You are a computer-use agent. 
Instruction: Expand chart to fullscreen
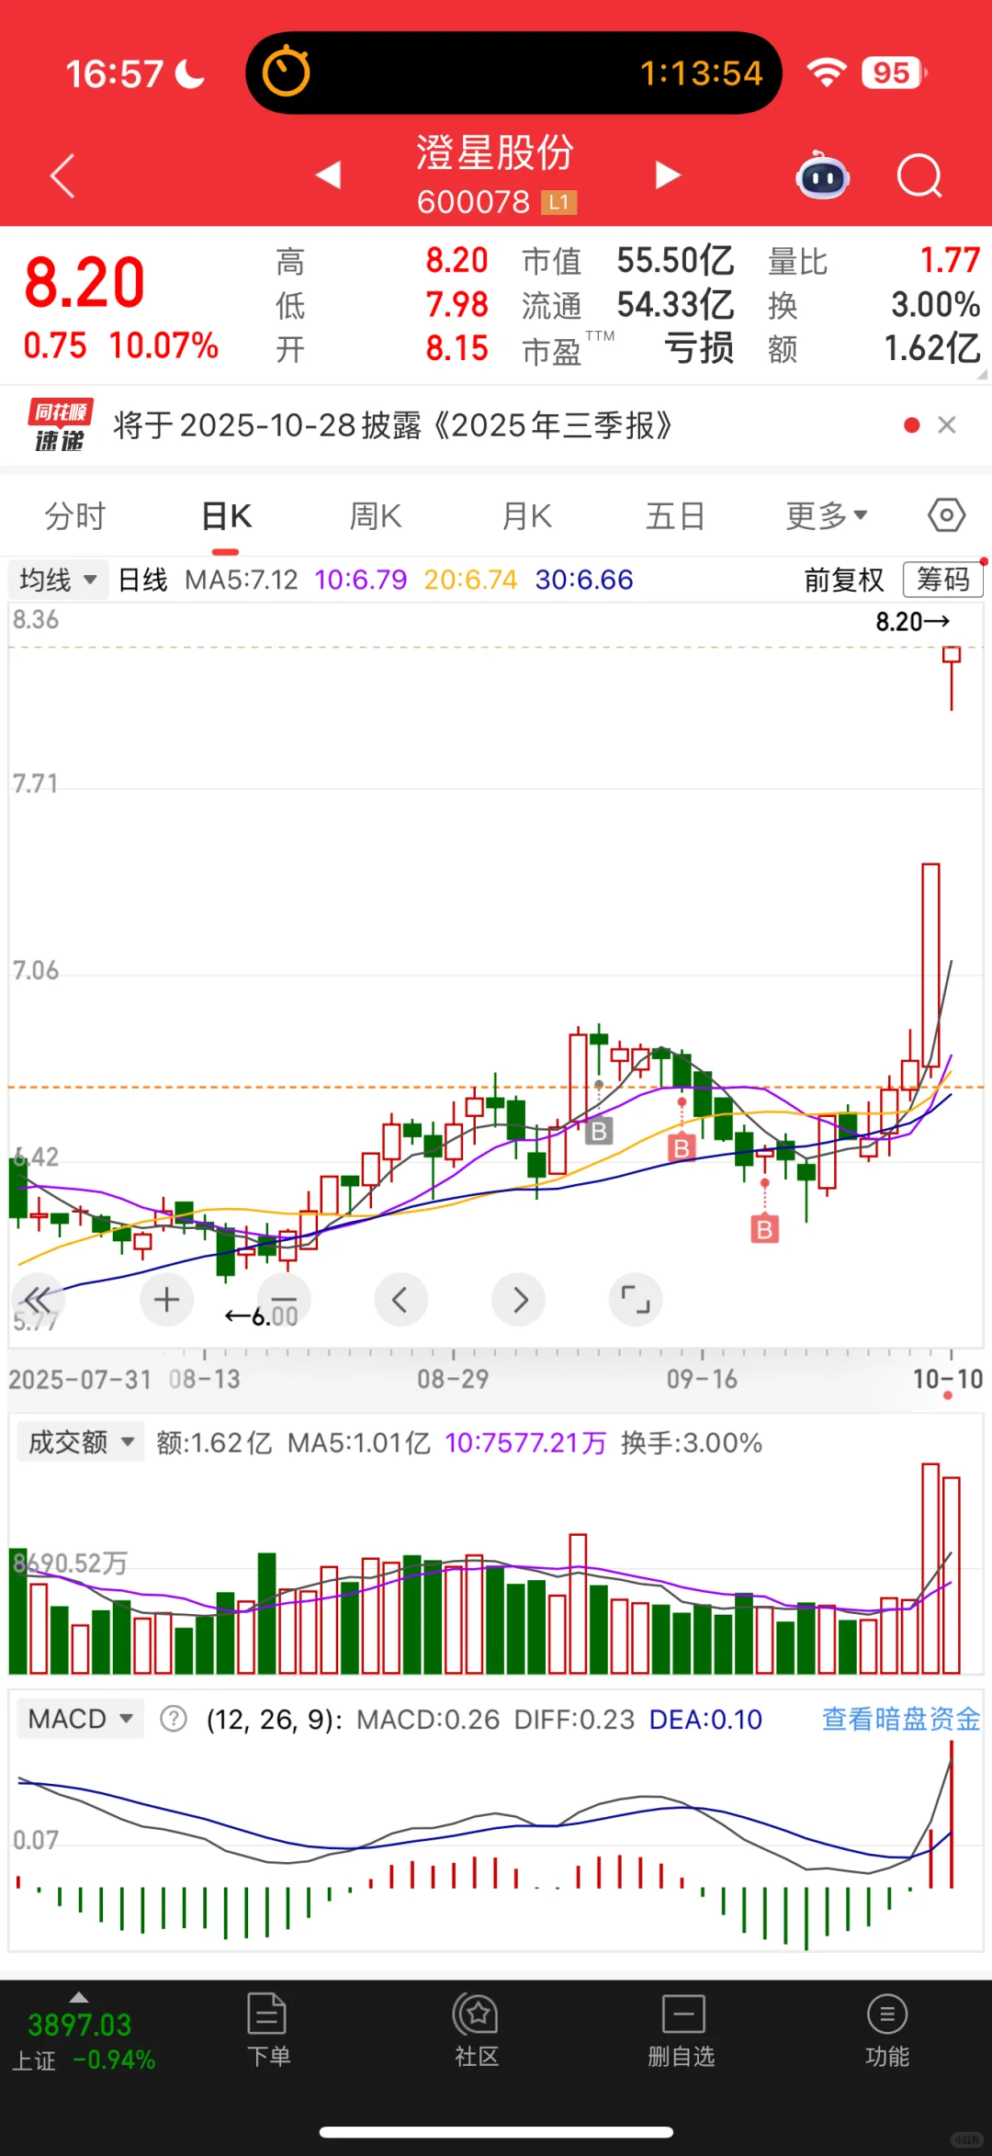(x=636, y=1300)
